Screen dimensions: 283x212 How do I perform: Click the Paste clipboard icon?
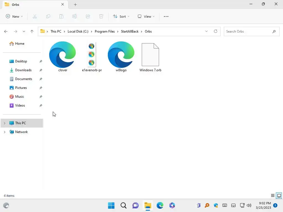click(x=61, y=16)
